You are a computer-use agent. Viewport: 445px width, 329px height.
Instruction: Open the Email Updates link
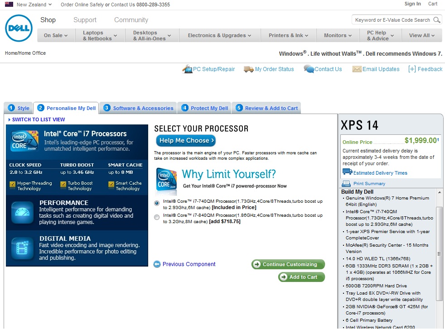click(381, 69)
